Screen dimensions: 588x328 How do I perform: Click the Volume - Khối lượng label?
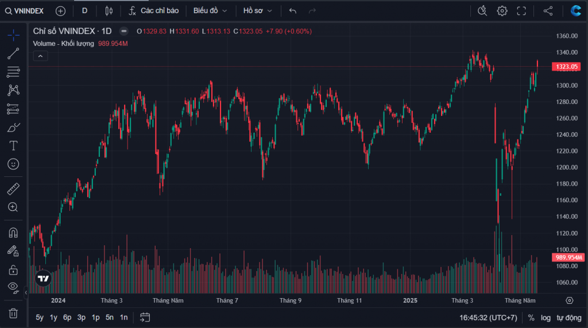coord(63,44)
